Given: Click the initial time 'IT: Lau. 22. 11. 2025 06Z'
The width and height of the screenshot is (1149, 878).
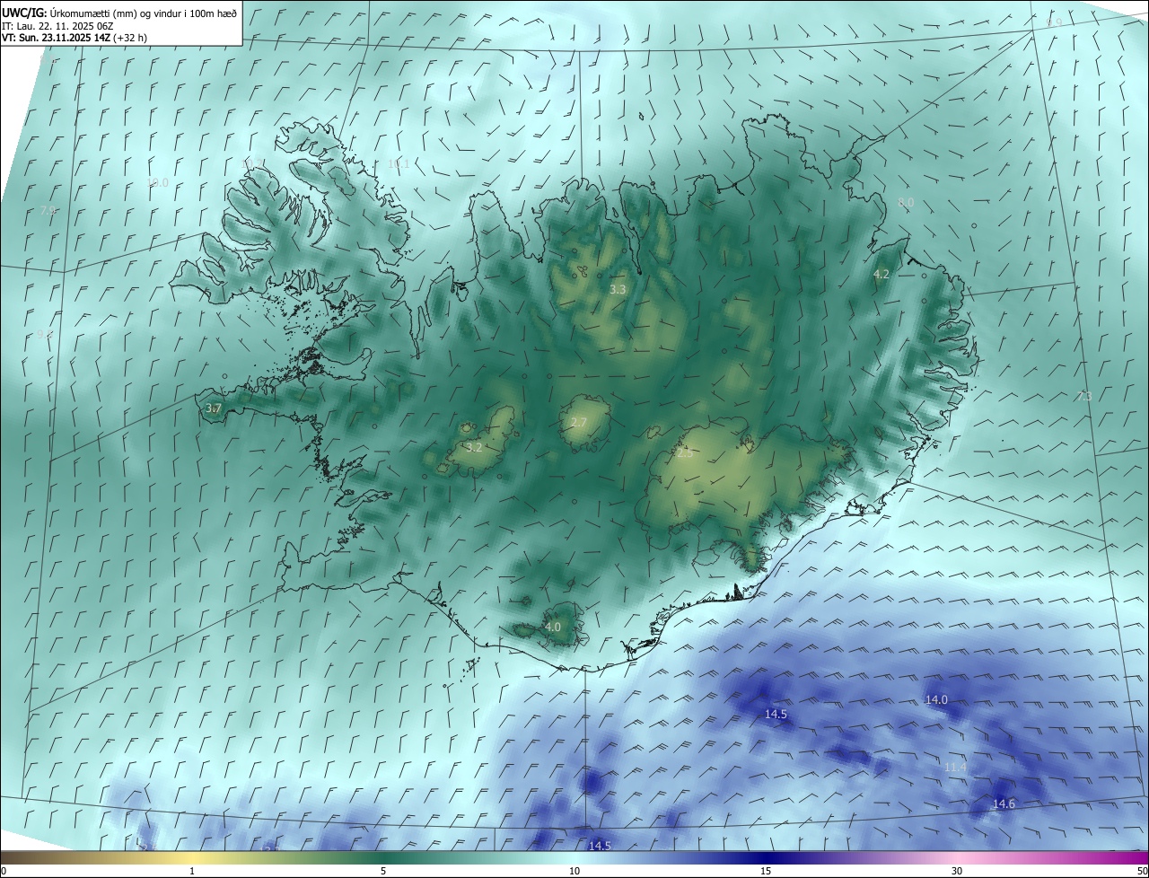Looking at the screenshot, I should click(x=57, y=26).
